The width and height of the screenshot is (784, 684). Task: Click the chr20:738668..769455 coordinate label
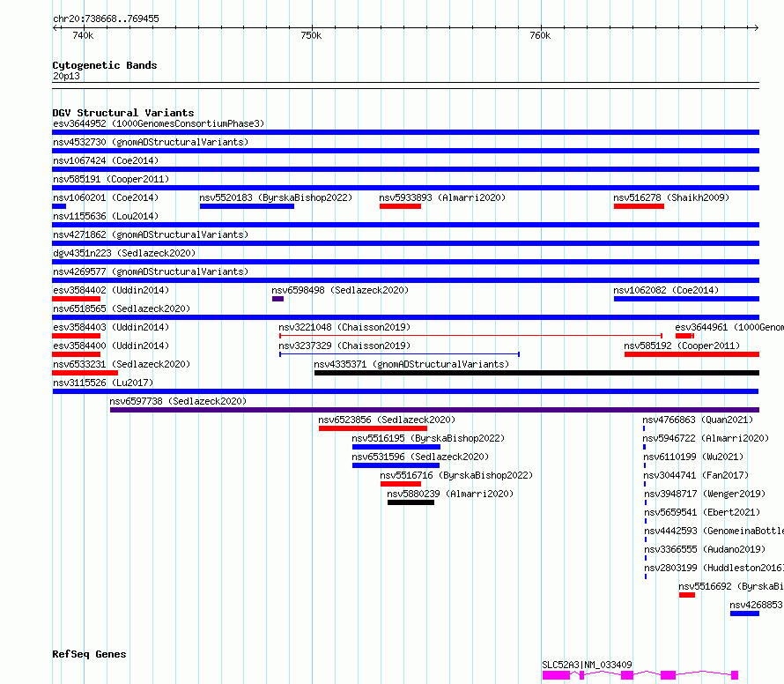106,19
